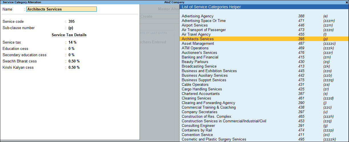This screenshot has height=142, width=349.
Task: Click the AtoZ Company title text
Action: (174, 2)
